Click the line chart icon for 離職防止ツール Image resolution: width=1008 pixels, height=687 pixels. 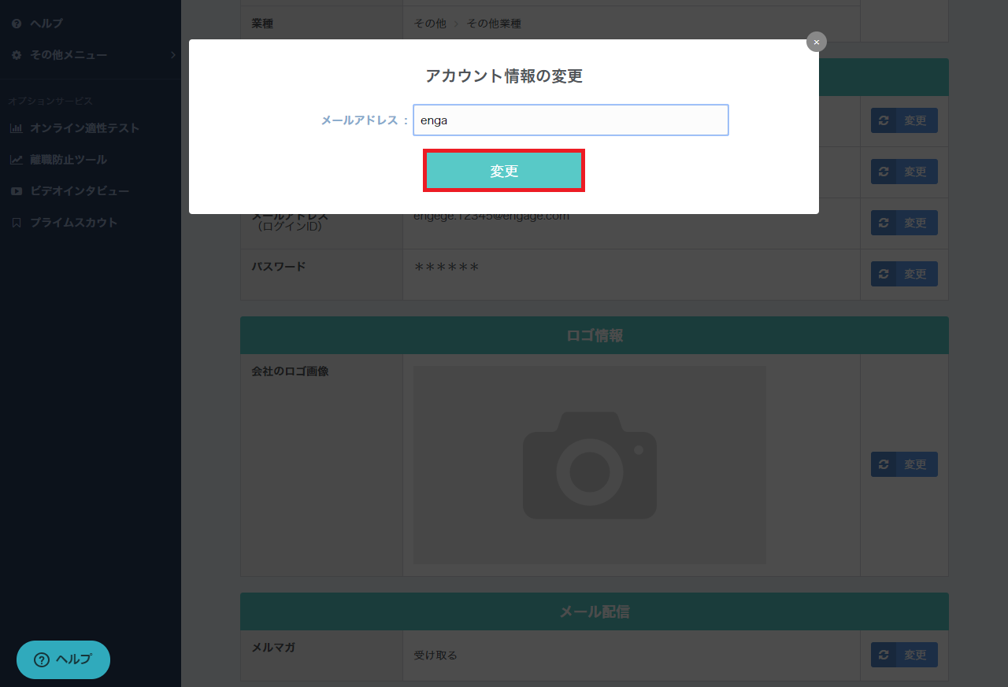coord(17,159)
